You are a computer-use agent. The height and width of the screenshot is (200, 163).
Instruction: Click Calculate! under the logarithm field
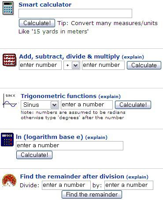point(34,155)
